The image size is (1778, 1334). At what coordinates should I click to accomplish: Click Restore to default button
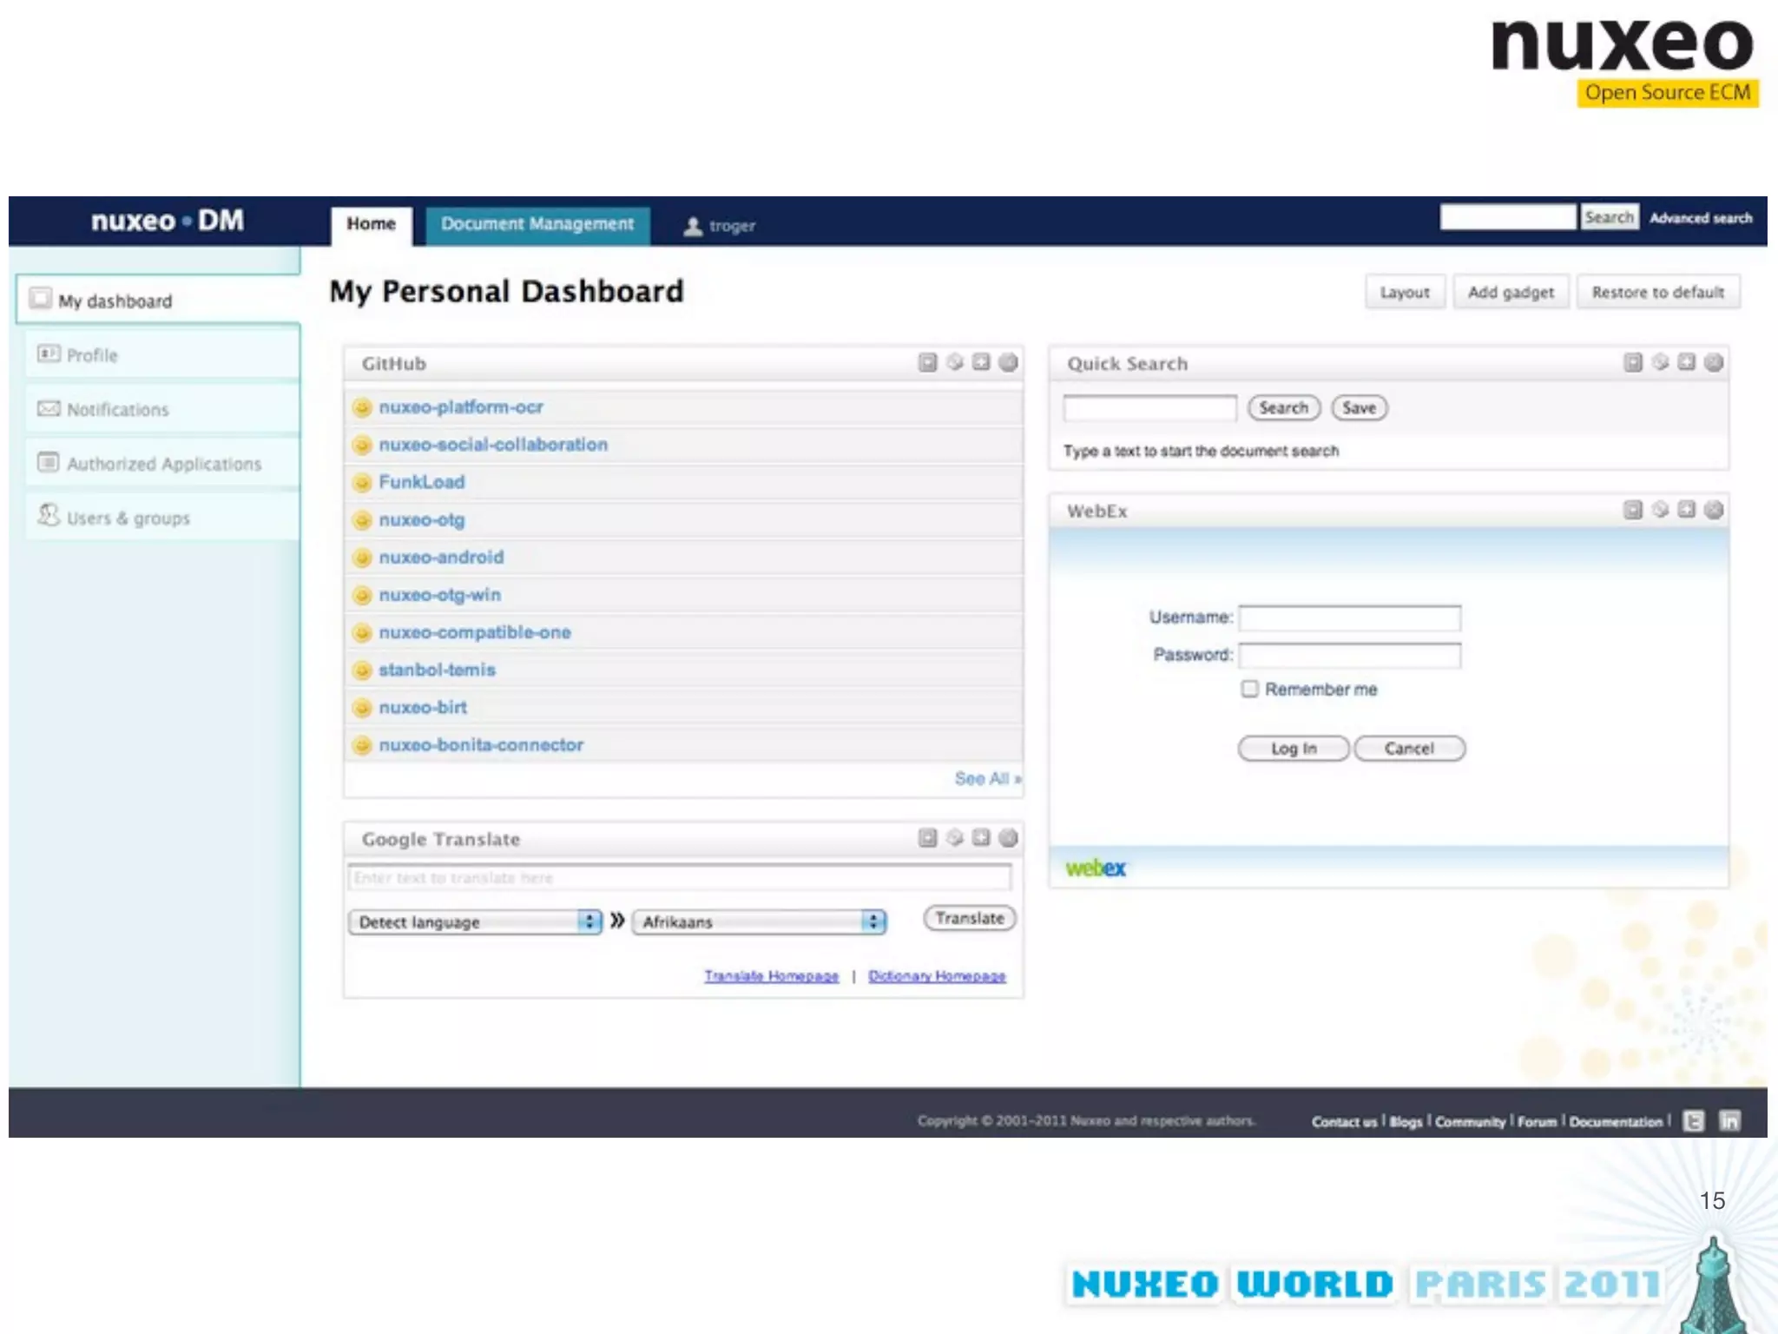(1657, 293)
